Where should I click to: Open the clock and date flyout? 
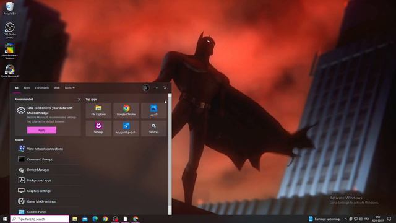pos(378,219)
